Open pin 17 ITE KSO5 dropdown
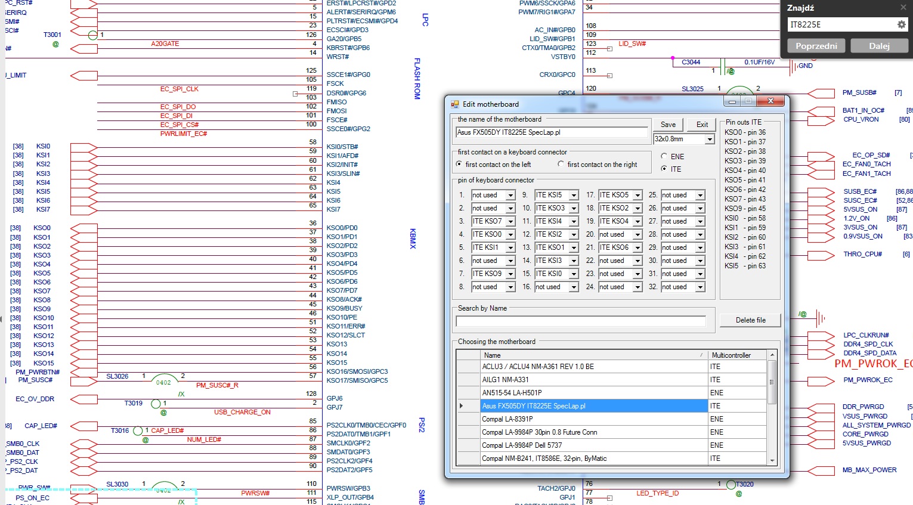 click(x=637, y=195)
